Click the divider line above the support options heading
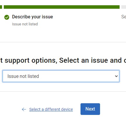The height and width of the screenshot is (119, 126). [x=63, y=42]
